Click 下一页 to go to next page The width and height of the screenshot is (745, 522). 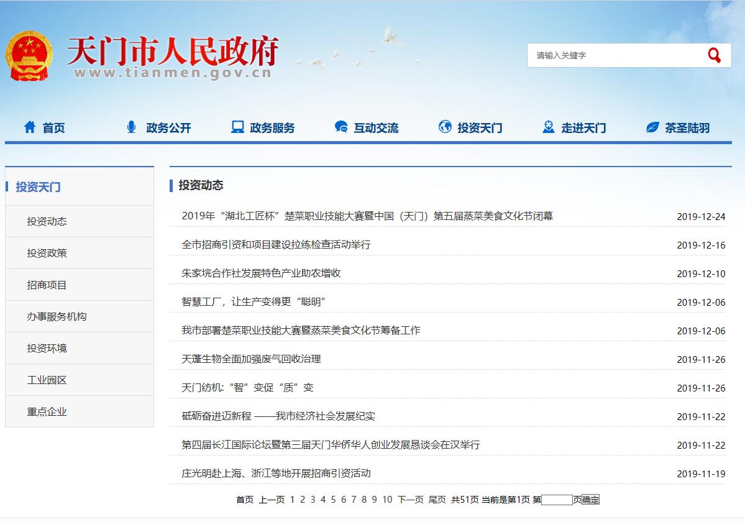(410, 500)
